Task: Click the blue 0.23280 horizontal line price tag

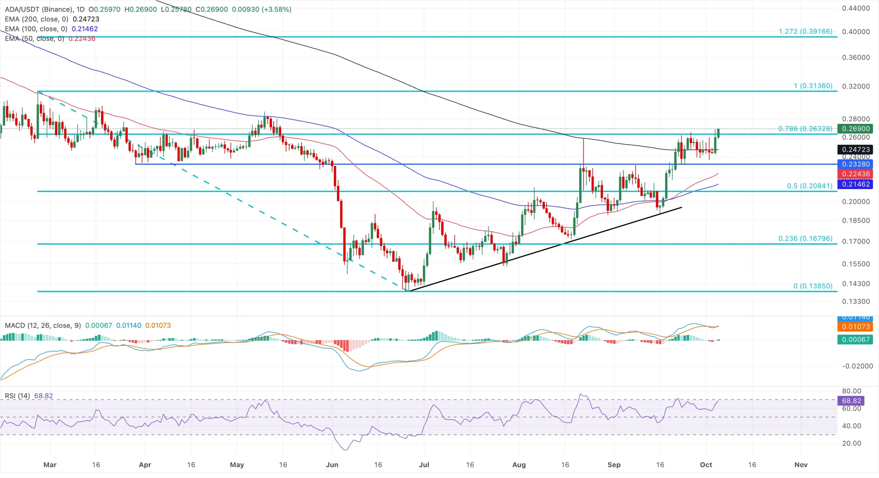Action: [855, 164]
